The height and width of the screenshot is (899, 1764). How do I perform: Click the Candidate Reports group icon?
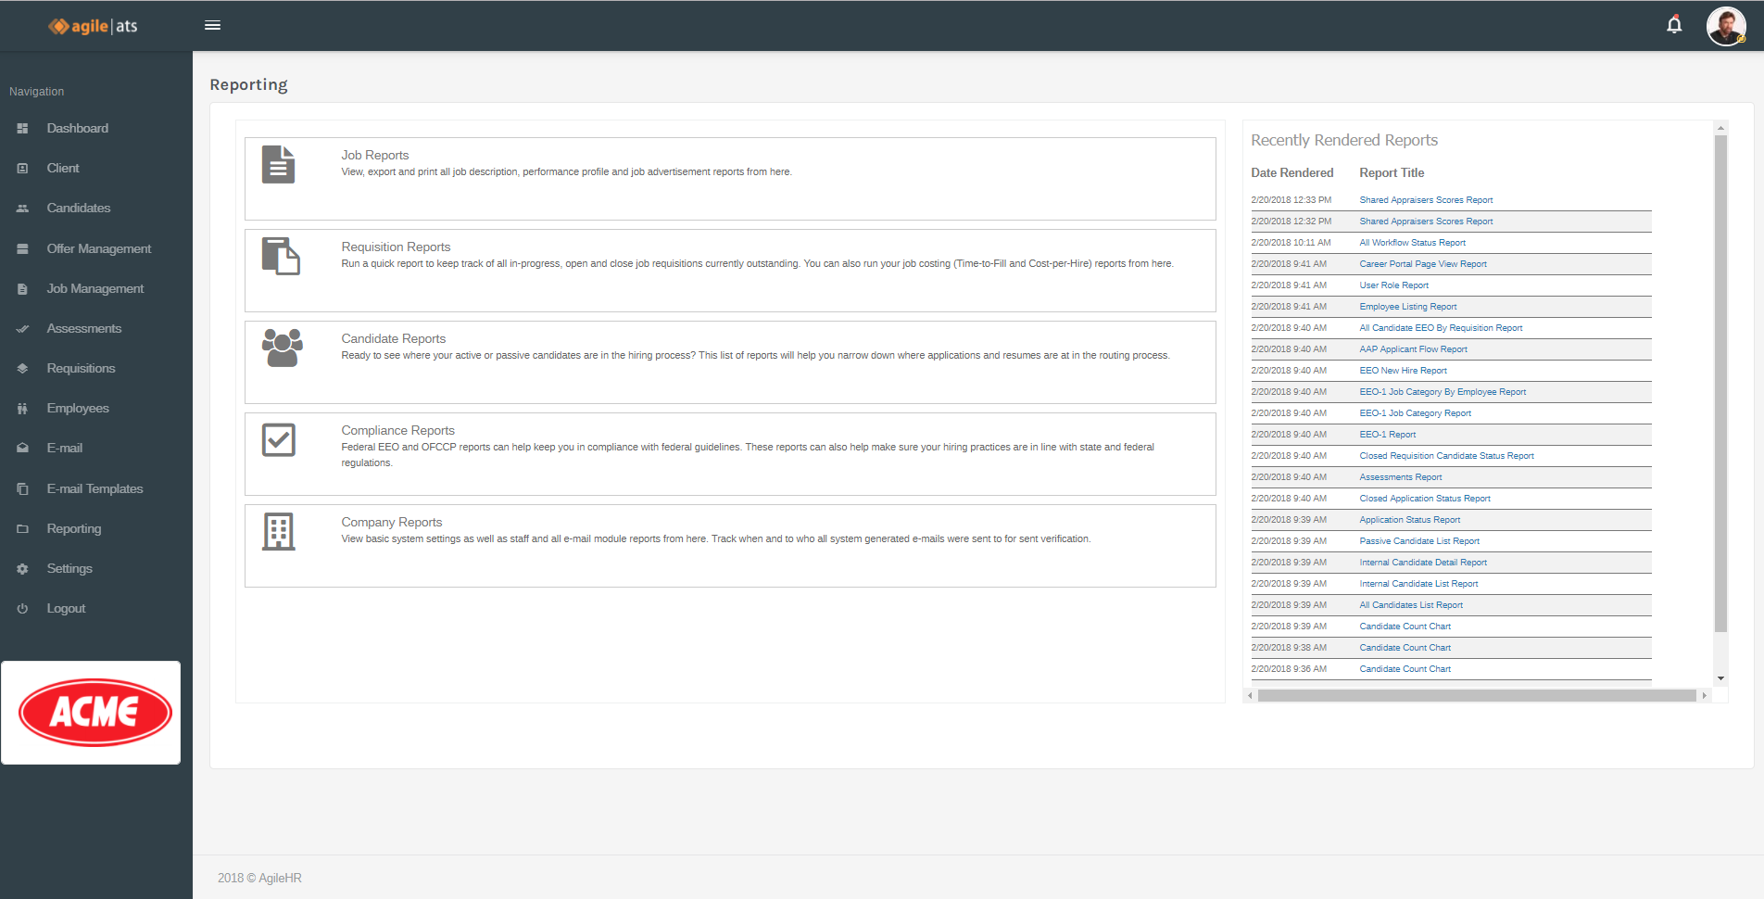pyautogui.click(x=281, y=349)
